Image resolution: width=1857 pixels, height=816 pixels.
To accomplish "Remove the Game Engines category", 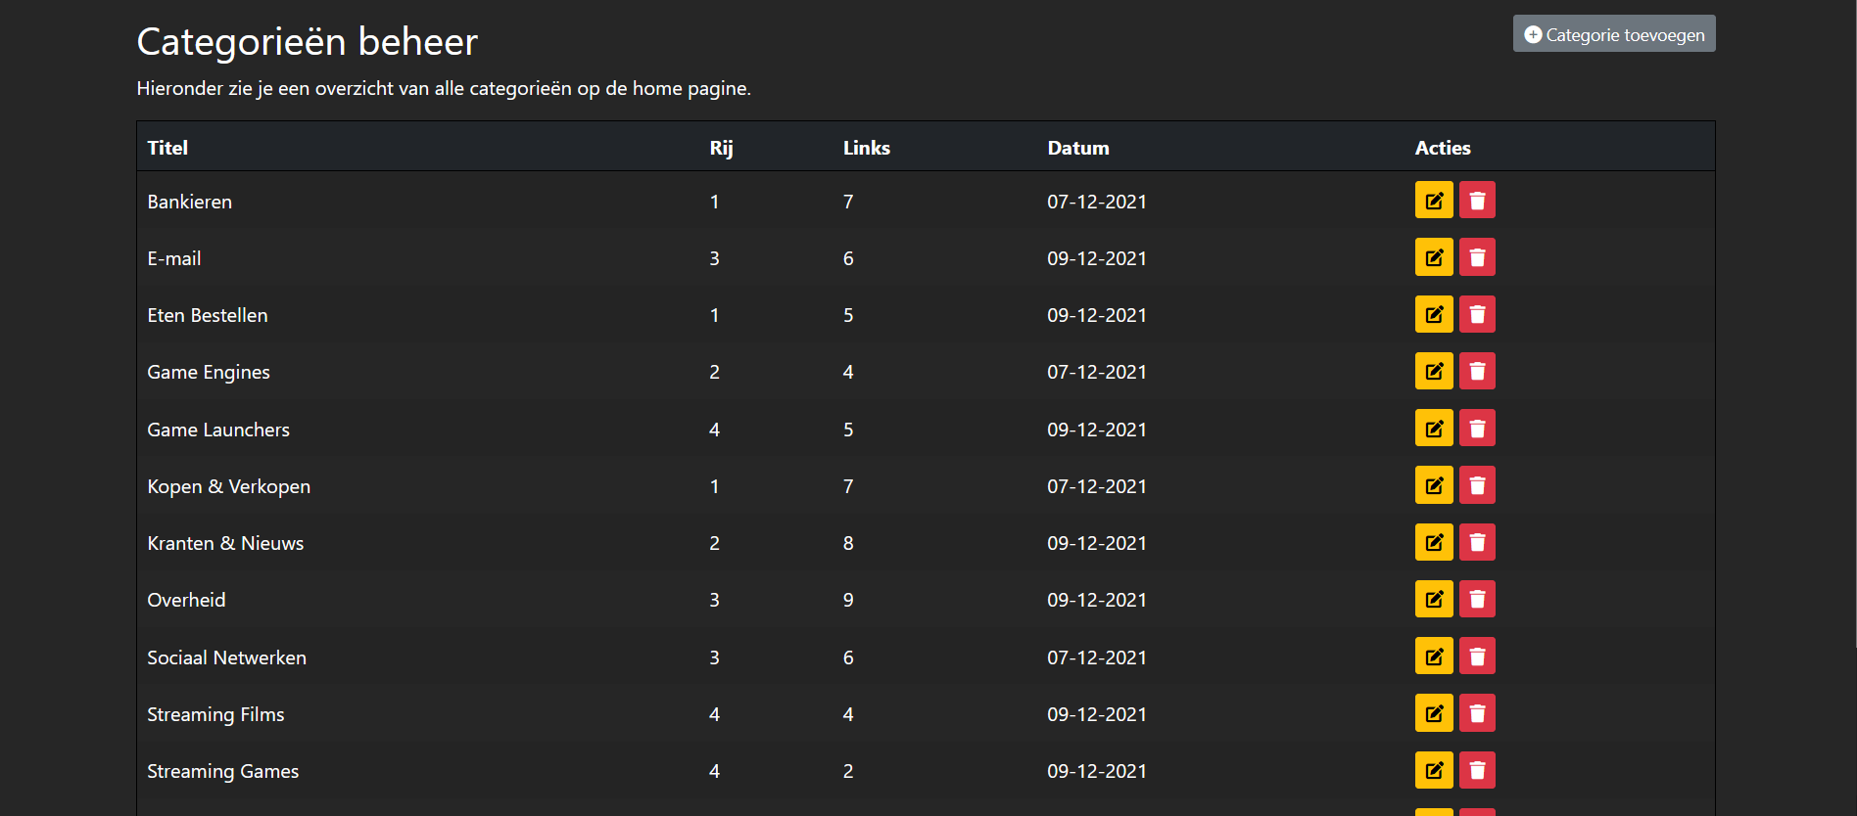I will 1477,371.
